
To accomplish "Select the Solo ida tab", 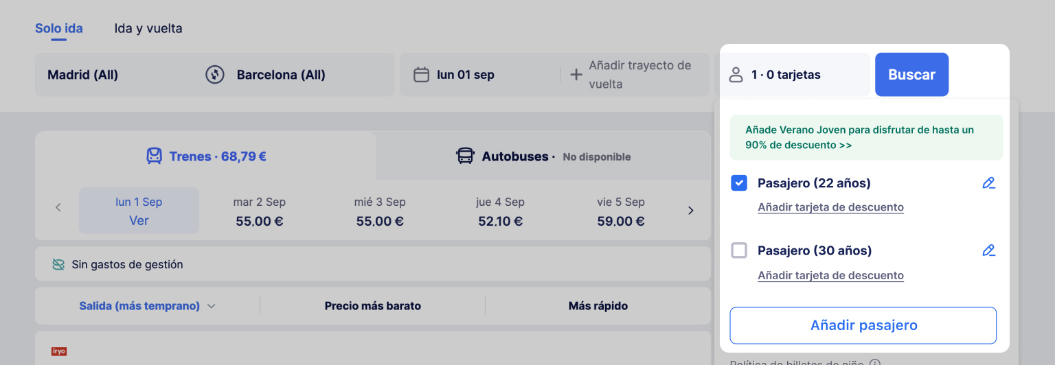I will pyautogui.click(x=59, y=29).
